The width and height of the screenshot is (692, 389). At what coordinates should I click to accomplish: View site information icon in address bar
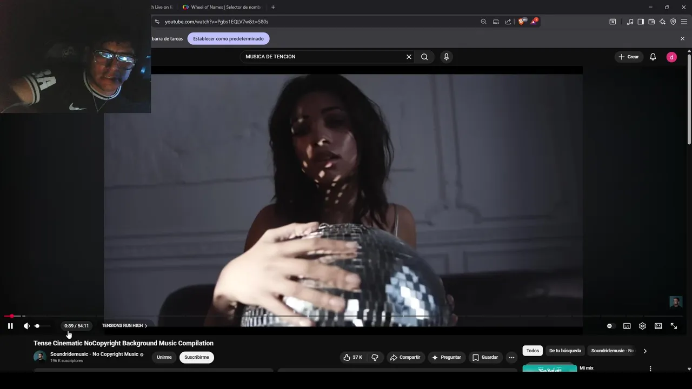click(x=157, y=22)
